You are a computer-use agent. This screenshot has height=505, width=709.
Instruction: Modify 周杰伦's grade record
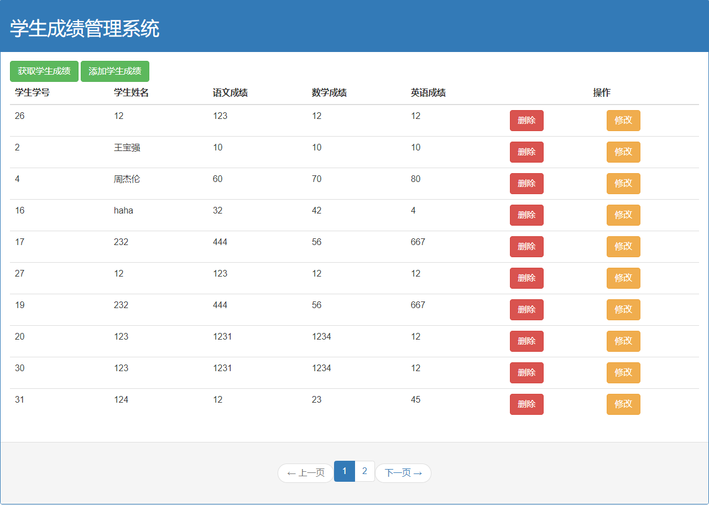[x=623, y=184]
